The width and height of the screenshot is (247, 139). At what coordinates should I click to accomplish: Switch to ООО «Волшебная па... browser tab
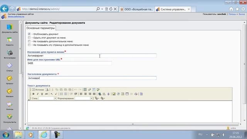pos(137,9)
